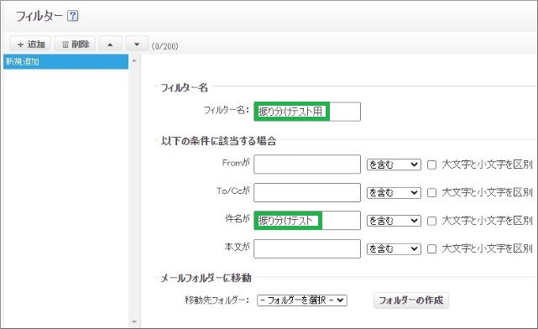538x329 pixels.
Task: Enable case-sensitive checkbox for 本文が
Action: tap(431, 248)
